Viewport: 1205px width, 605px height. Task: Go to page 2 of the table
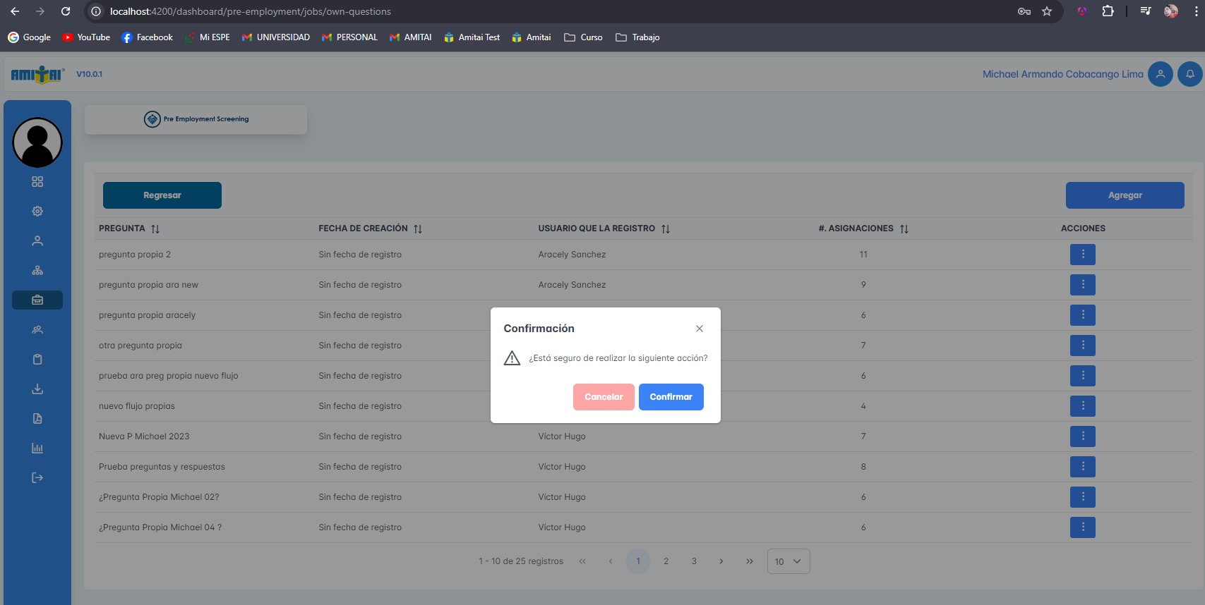pos(666,561)
